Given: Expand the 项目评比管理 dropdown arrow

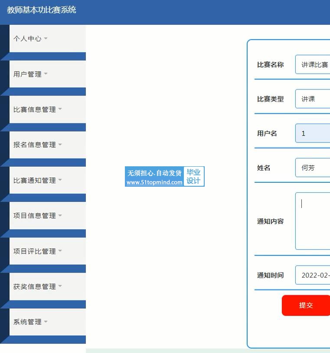Looking at the screenshot, I should (60, 251).
